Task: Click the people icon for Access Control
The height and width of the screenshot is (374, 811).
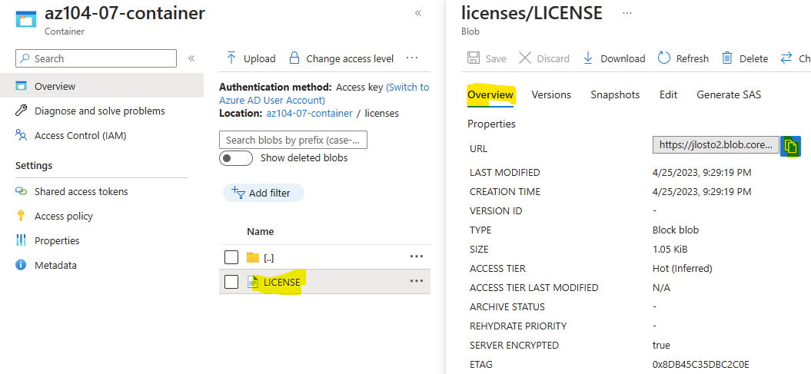Action: coord(21,135)
